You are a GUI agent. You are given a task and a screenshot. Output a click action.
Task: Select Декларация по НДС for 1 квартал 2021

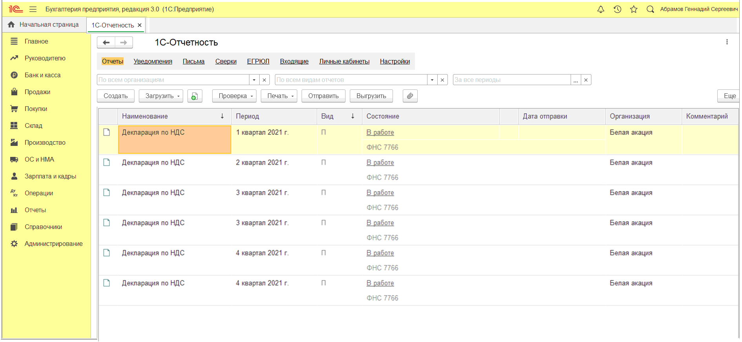175,139
